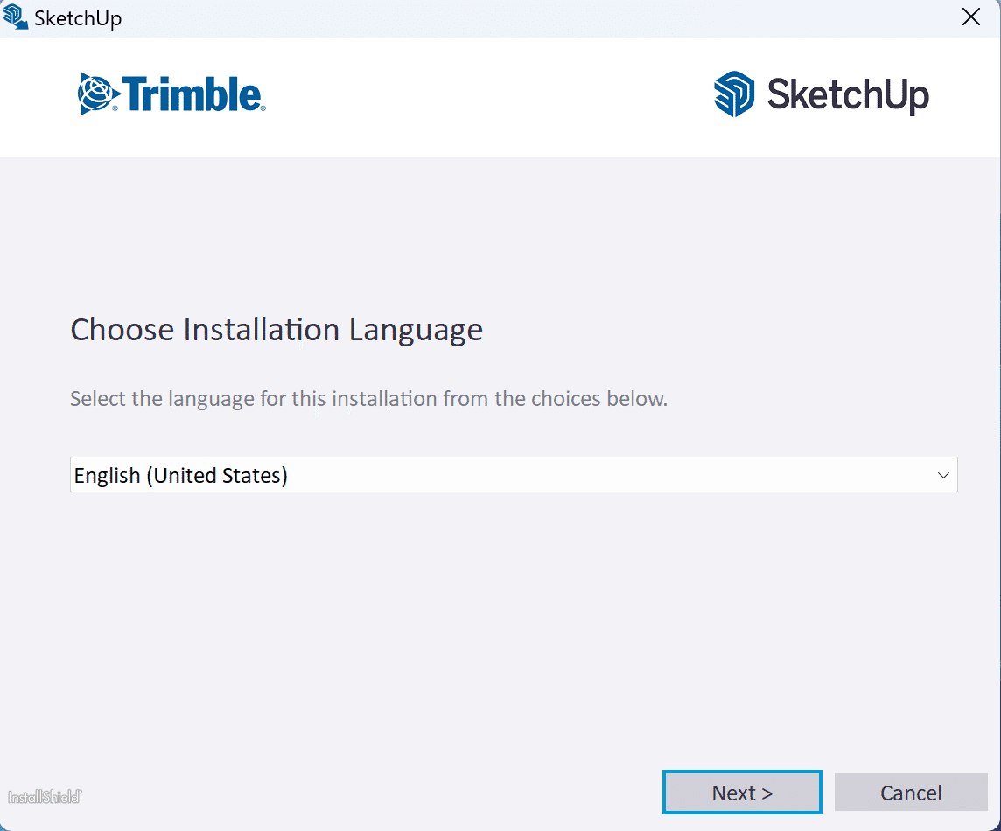Expand the language dropdown arrow

tap(943, 475)
